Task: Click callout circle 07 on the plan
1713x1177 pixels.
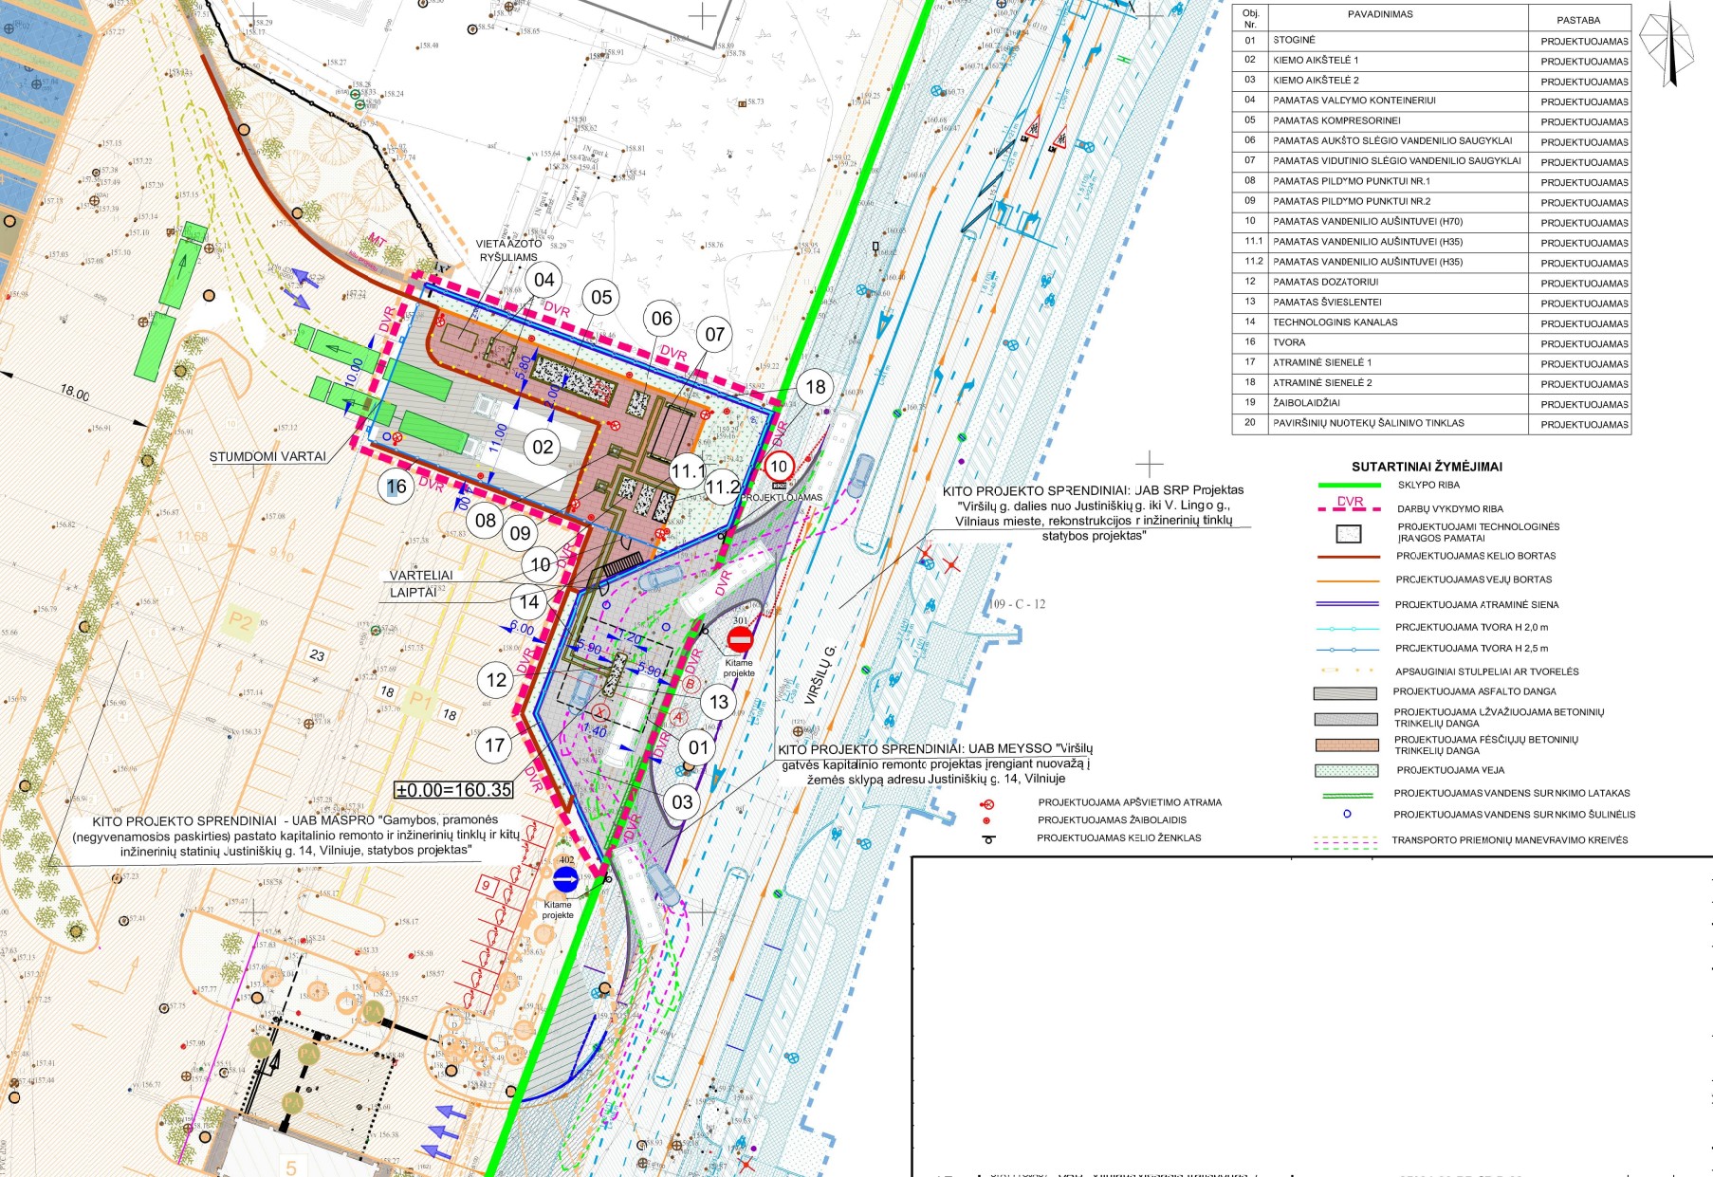Action: 714,334
